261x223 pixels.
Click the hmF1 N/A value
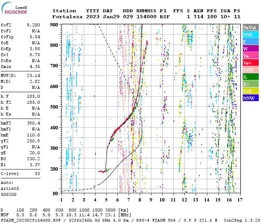click(x=36, y=129)
